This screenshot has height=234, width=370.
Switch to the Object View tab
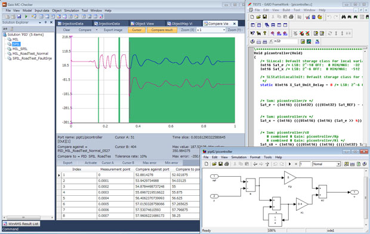click(144, 24)
